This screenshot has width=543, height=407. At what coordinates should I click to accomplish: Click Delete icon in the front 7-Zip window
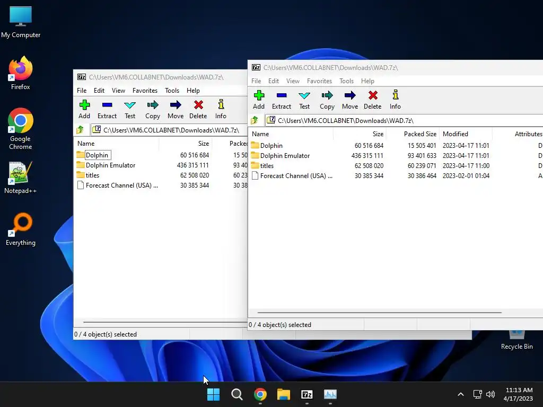[x=373, y=95]
